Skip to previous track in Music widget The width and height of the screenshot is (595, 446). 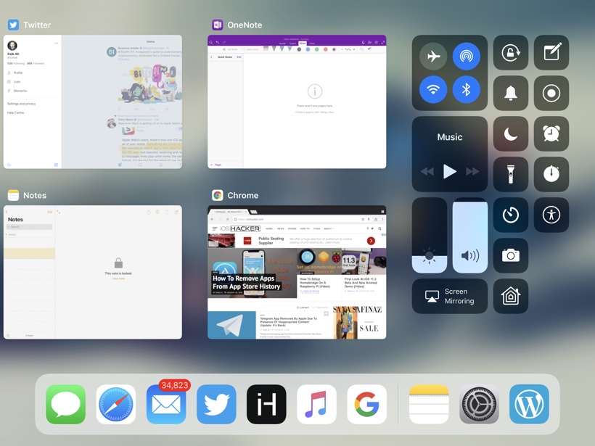coord(427,171)
